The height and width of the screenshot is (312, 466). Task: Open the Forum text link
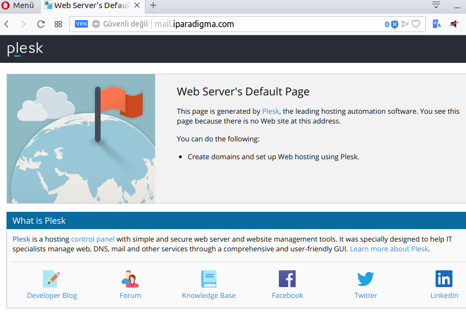130,296
